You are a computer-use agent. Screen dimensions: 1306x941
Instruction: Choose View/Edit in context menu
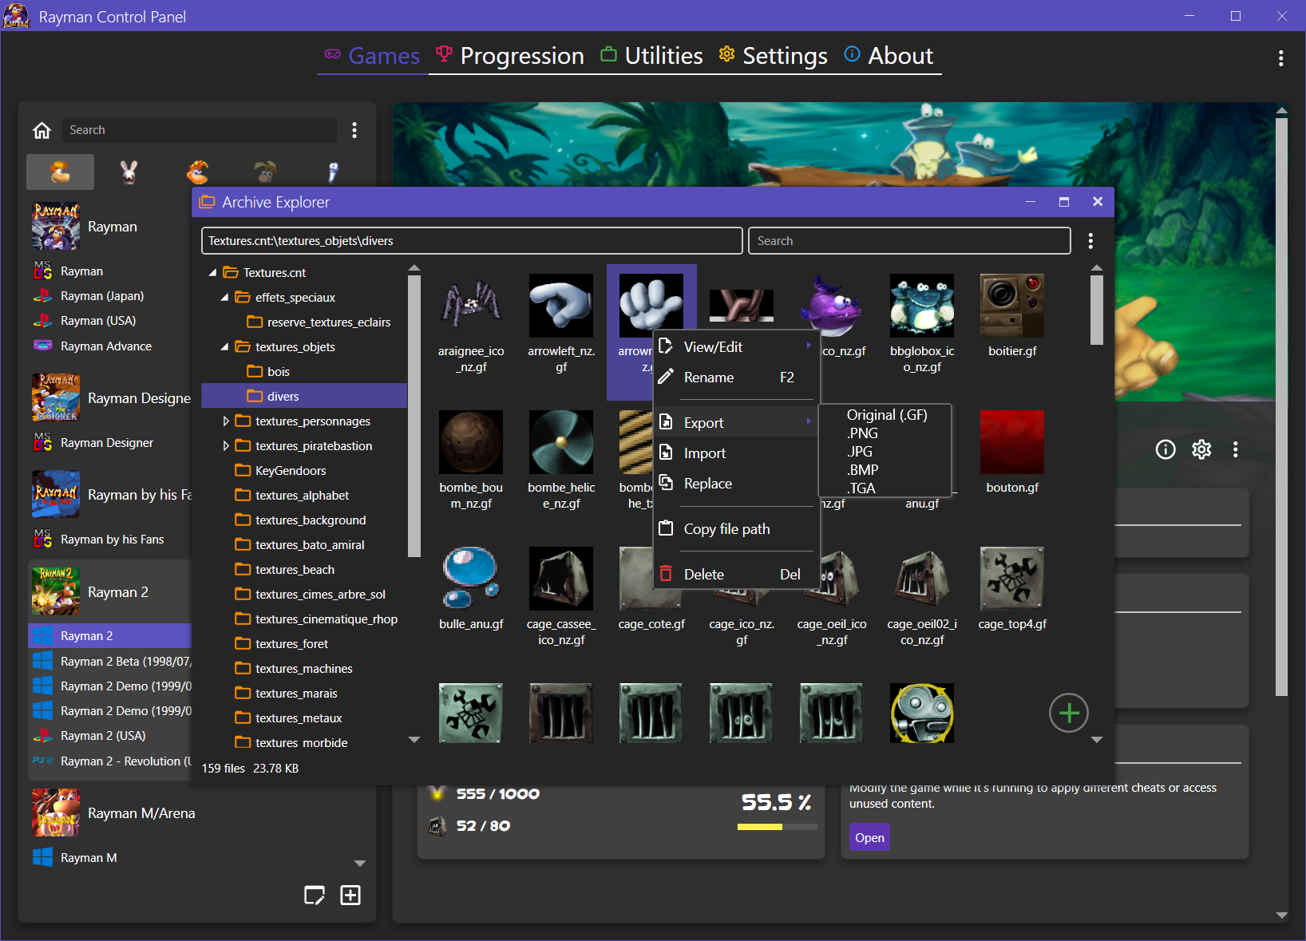pos(736,346)
